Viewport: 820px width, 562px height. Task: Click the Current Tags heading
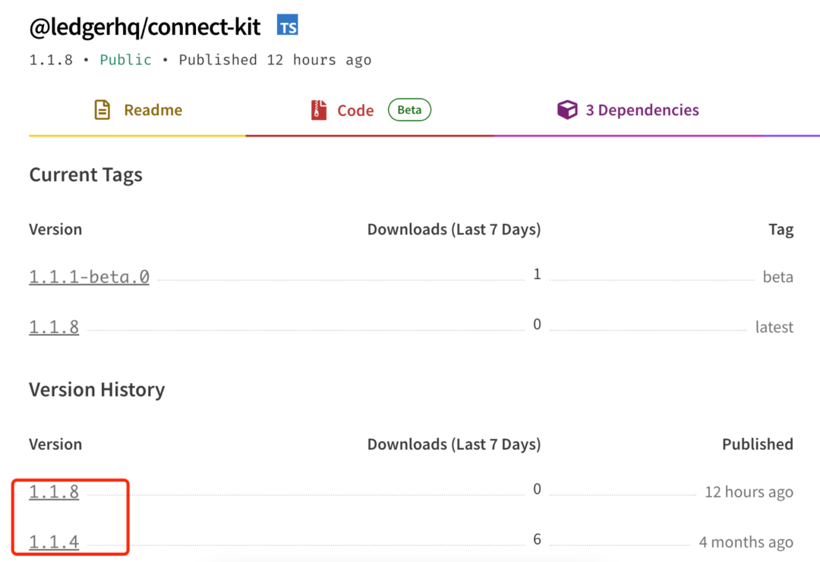click(x=86, y=174)
